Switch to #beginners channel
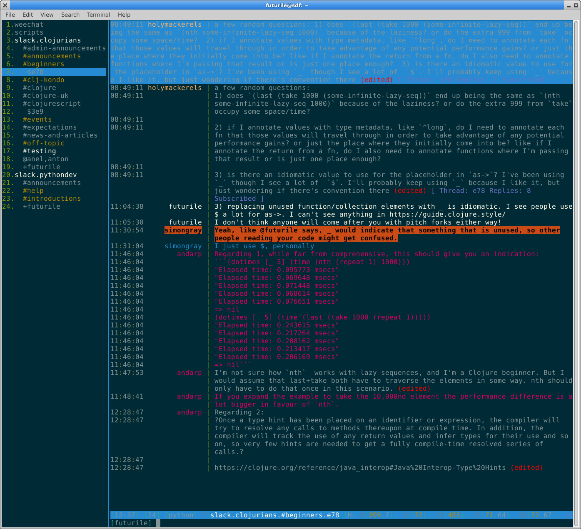581x529 pixels. (x=43, y=64)
